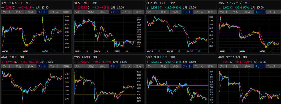Click 08/26 date marker on PKSHA chart

(25, 51)
